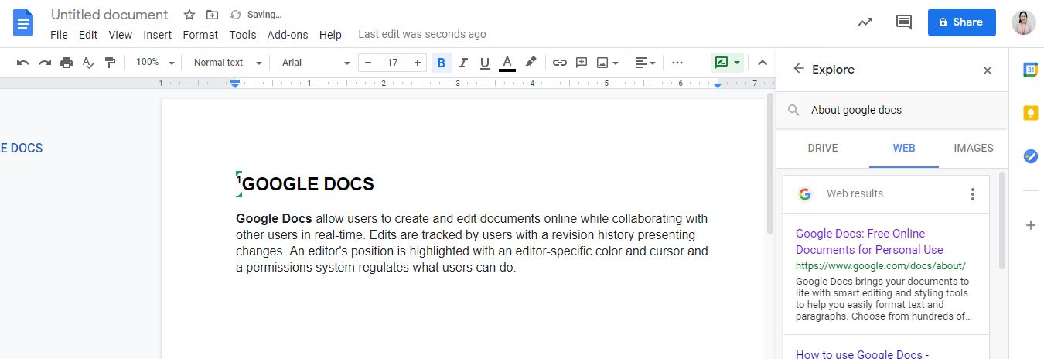1044x359 pixels.
Task: Star the Untitled document
Action: pos(189,15)
